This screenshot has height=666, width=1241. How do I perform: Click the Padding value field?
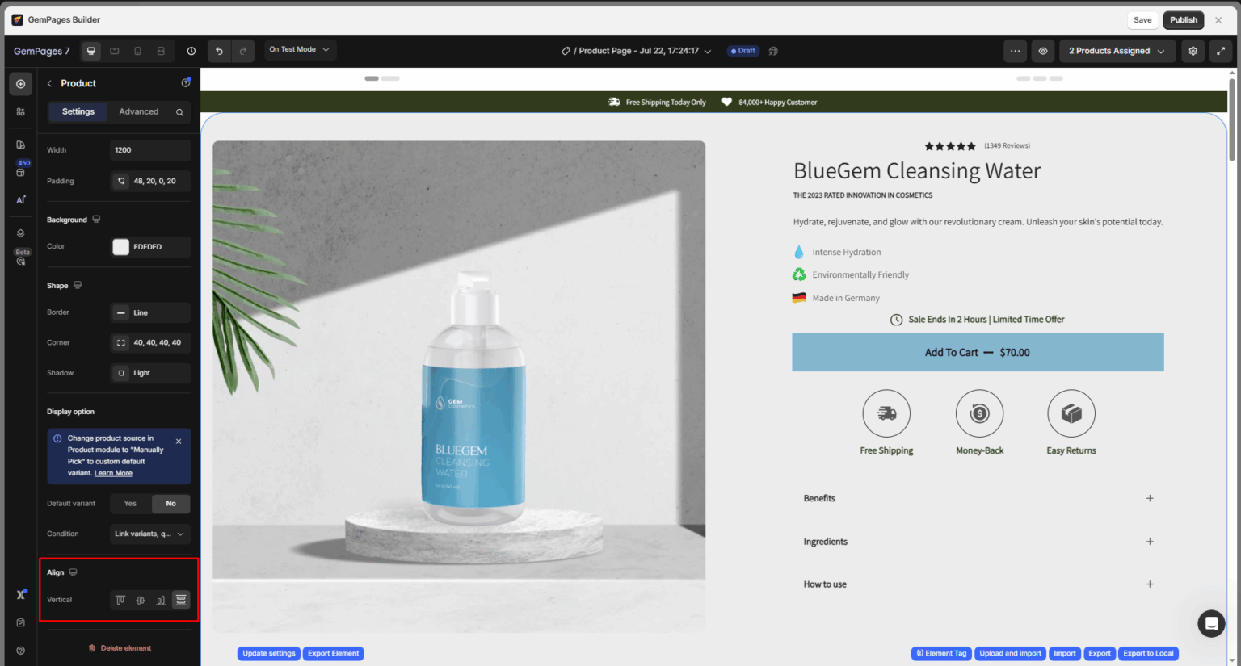click(157, 182)
